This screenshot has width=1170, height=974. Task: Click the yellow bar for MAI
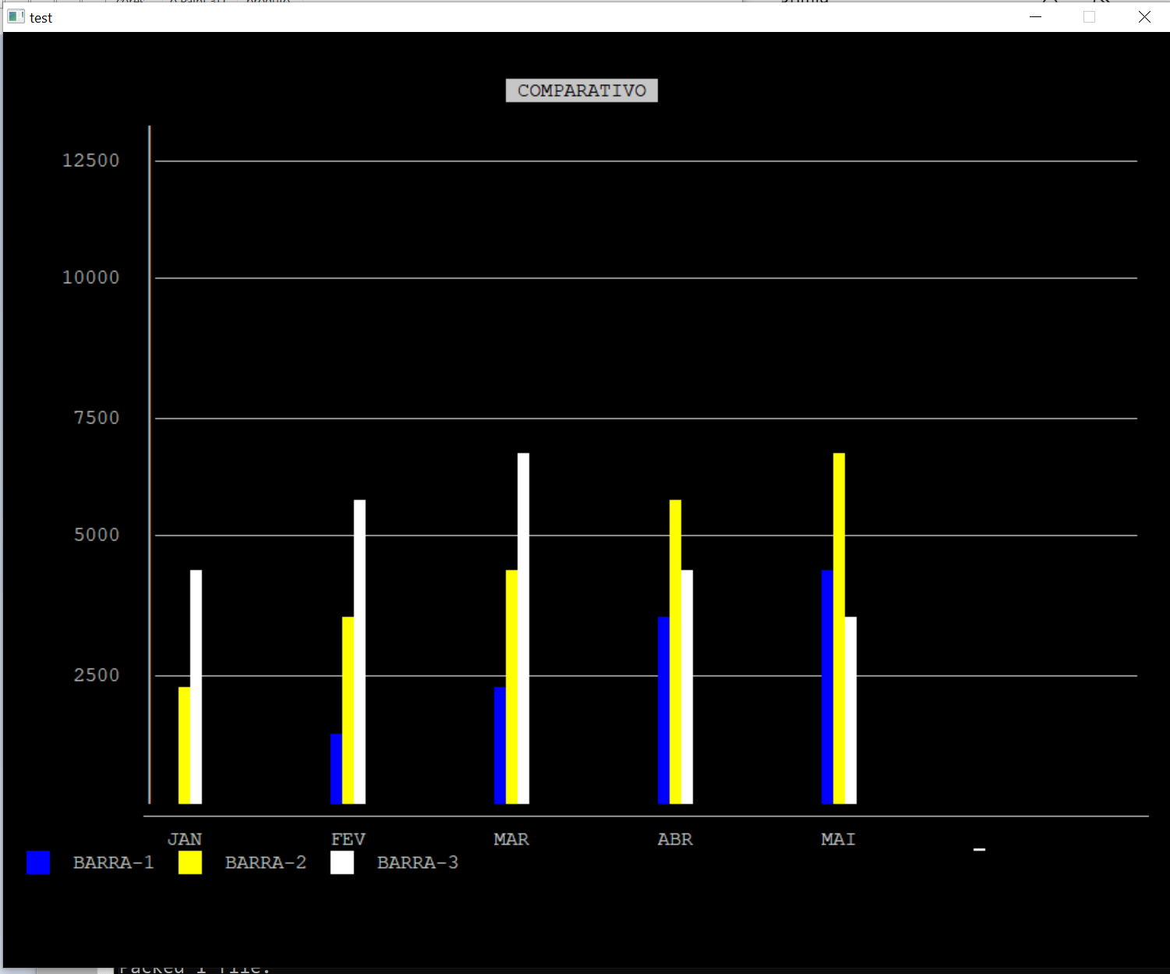pyautogui.click(x=839, y=629)
